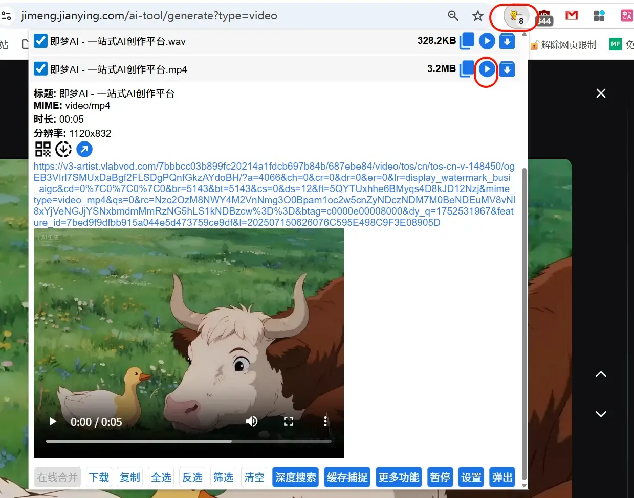Open the 解除网页限制 bookmark
This screenshot has width=634, height=498.
coord(563,44)
